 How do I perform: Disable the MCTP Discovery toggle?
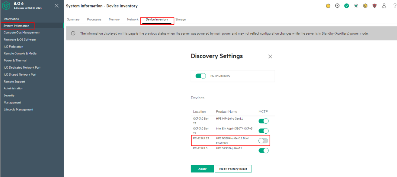click(201, 76)
